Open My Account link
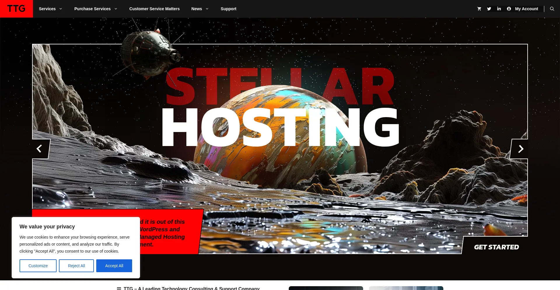The width and height of the screenshot is (560, 290). 526,9
